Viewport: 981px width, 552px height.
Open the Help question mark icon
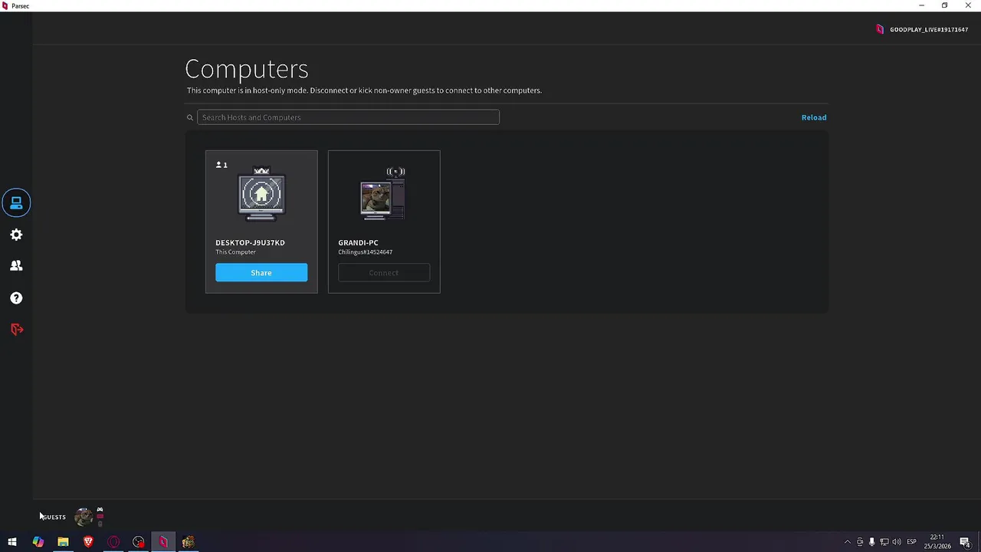[x=16, y=297]
